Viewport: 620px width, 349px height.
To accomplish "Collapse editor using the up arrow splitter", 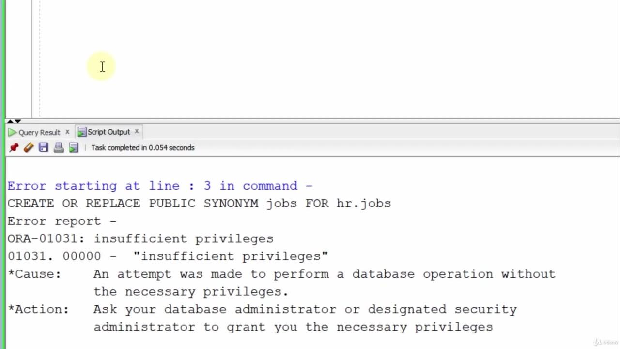I will 10,121.
